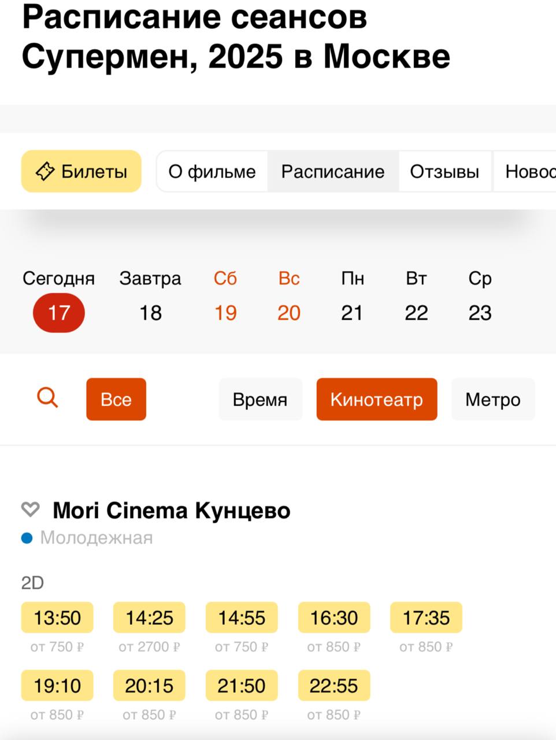The width and height of the screenshot is (556, 740).
Task: Pick Sunday the 20th
Action: coord(289,313)
